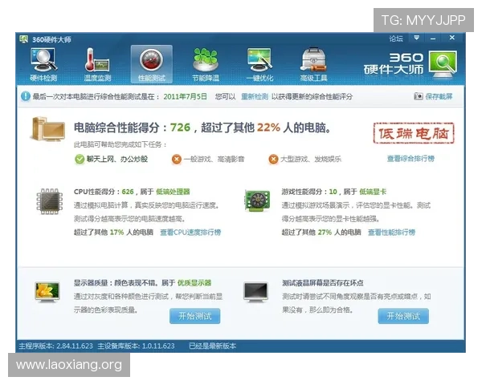Open the 温度监测 temperature monitor tab
The width and height of the screenshot is (482, 385).
coord(97,64)
